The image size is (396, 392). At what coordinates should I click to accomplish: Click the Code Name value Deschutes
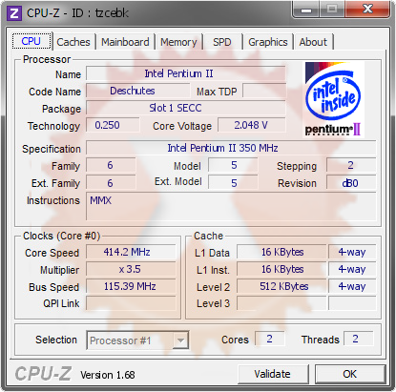click(137, 91)
